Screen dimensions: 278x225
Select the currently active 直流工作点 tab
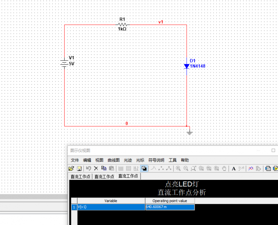pyautogui.click(x=128, y=176)
